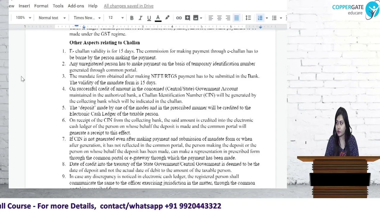Open the Tools menu
The image size is (380, 214).
tap(58, 6)
